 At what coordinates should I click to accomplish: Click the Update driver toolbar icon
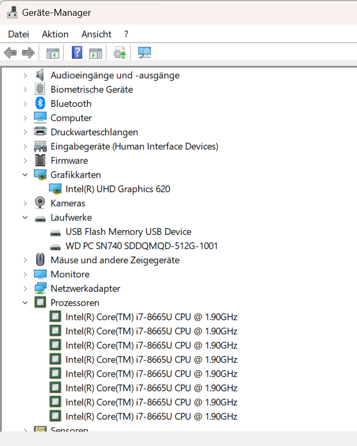120,53
